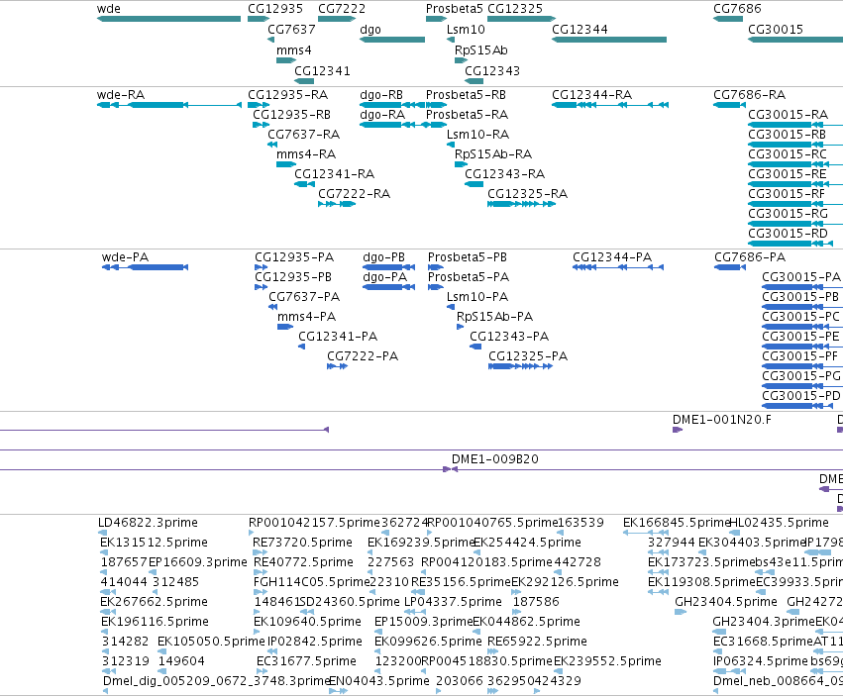Select the CG7686 gene label

(737, 9)
